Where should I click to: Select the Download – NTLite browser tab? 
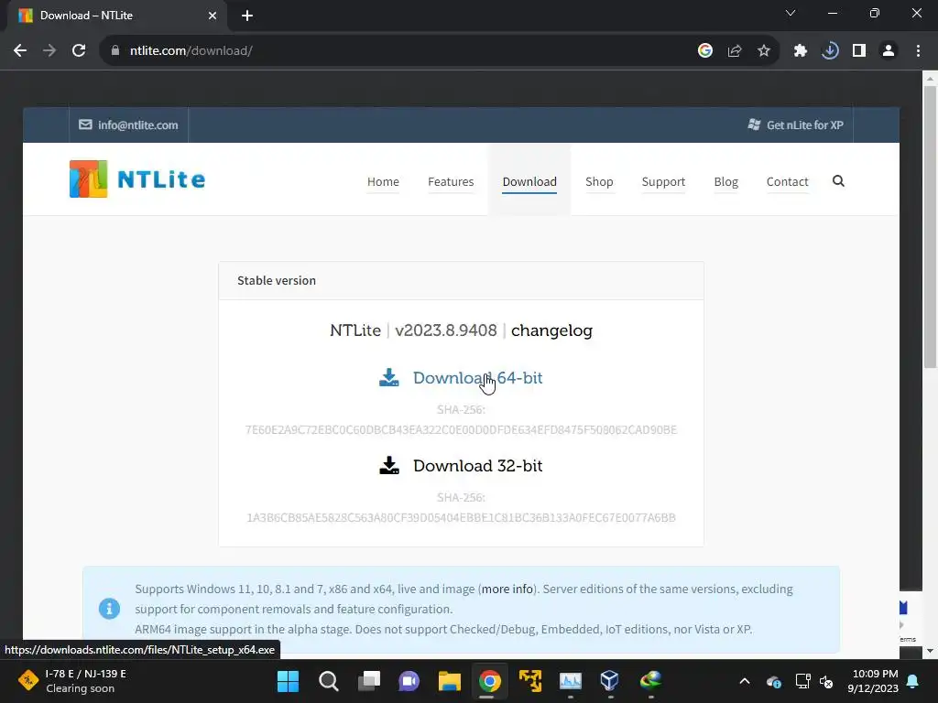[116, 16]
